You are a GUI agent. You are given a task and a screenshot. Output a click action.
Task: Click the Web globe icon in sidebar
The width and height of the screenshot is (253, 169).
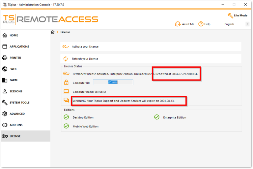coord(5,69)
